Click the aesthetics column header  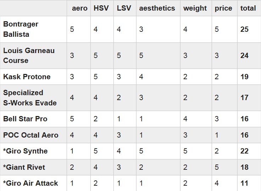pyautogui.click(x=157, y=8)
